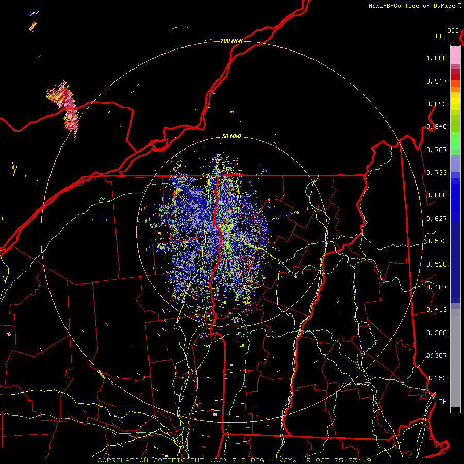Select the 0.840 legend value

[x=437, y=127]
